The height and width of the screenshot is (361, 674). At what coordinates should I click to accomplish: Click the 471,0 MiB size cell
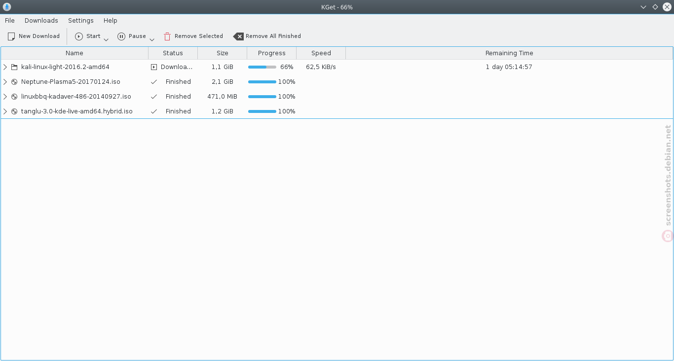pos(223,97)
